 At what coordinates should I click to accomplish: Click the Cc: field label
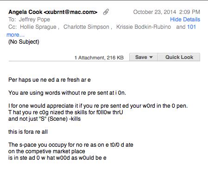(x=13, y=27)
